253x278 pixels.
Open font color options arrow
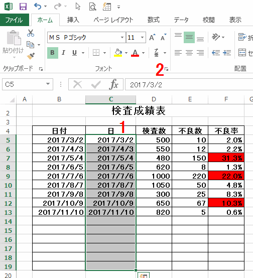pos(144,53)
